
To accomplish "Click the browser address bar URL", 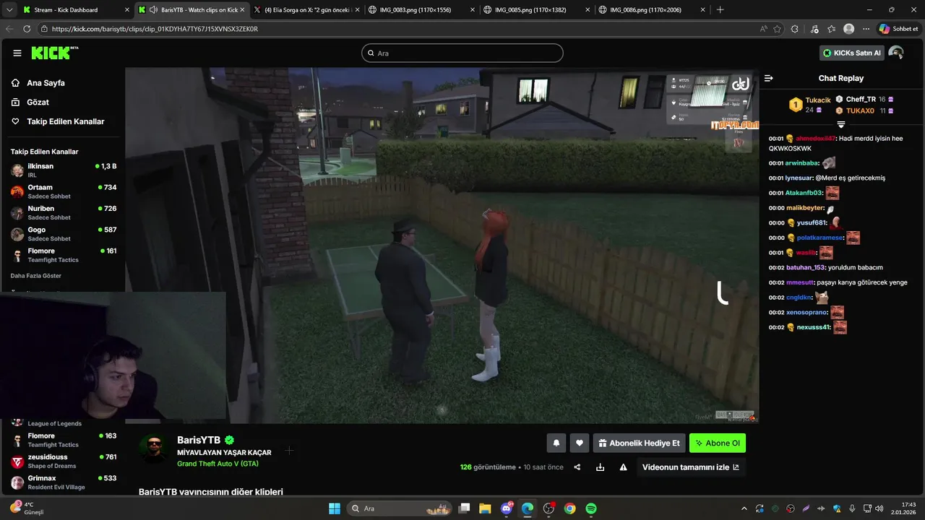I will 155,29.
